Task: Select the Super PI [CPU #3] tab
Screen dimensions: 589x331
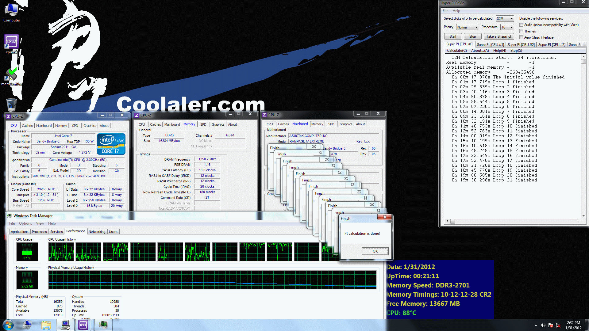Action: (552, 45)
